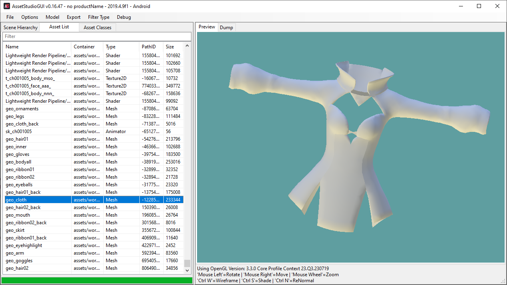Select the t_ch001005_body_mso_ texture row

[94, 78]
